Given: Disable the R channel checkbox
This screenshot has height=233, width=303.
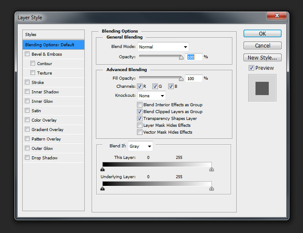Looking at the screenshot, I should [x=140, y=86].
